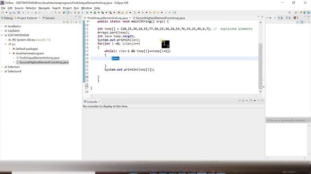Expand JRE System Library node

tap(6, 40)
